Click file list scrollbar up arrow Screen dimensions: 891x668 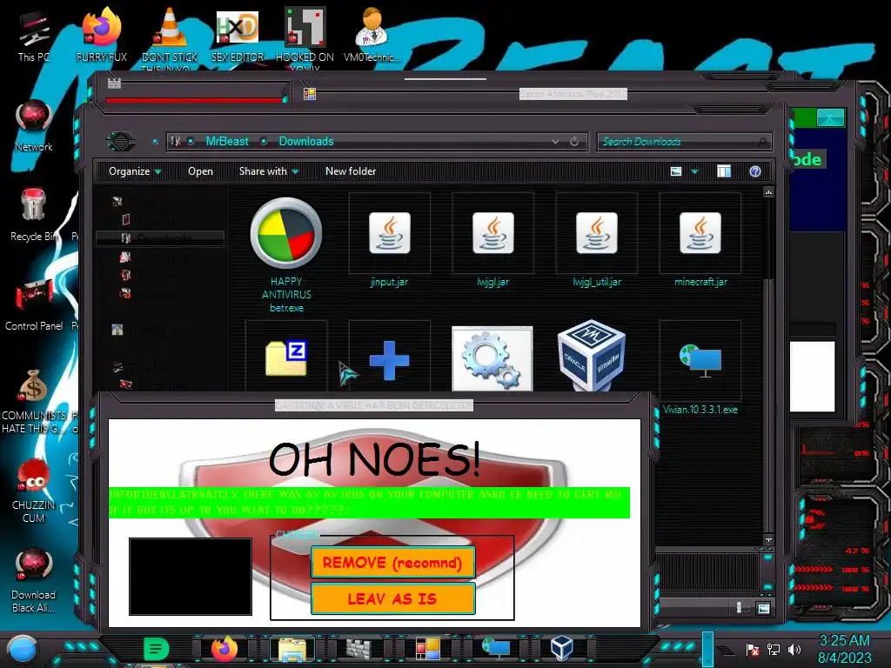[768, 192]
